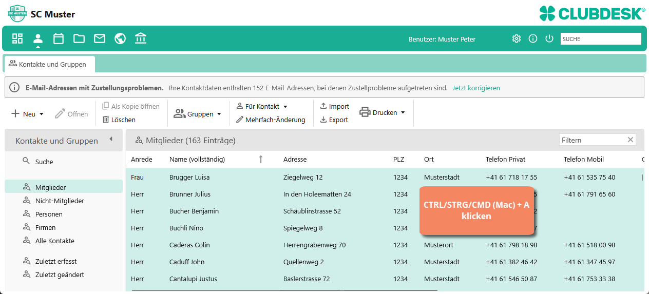Screen dimensions: 649x294
Task: Select Mitglieder group in sidebar
Action: [64, 187]
